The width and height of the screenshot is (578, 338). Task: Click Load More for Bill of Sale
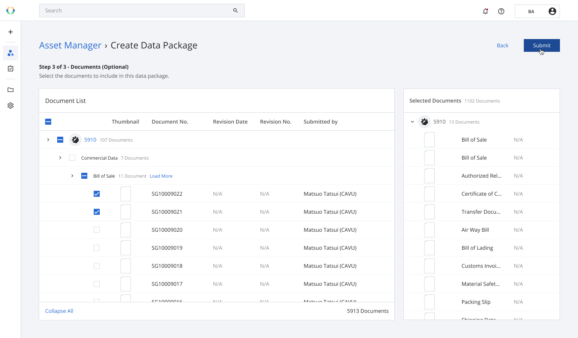(161, 176)
